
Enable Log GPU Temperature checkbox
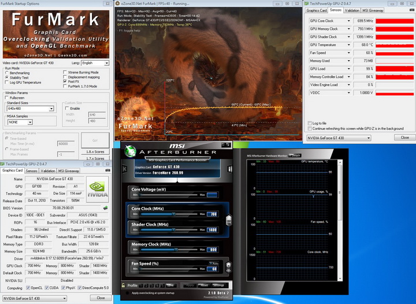pos(7,82)
